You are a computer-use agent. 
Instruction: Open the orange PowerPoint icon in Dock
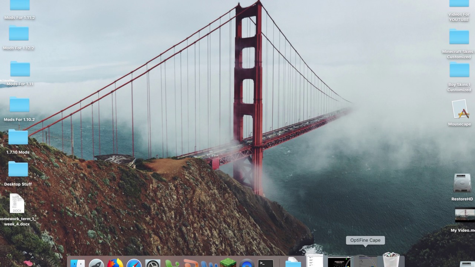pos(191,263)
